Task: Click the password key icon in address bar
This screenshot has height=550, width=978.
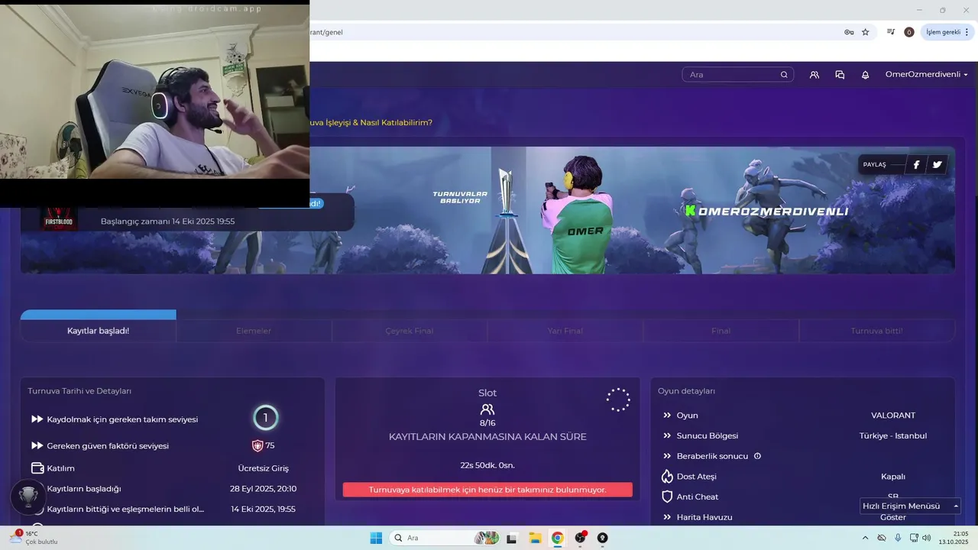Action: coord(849,32)
